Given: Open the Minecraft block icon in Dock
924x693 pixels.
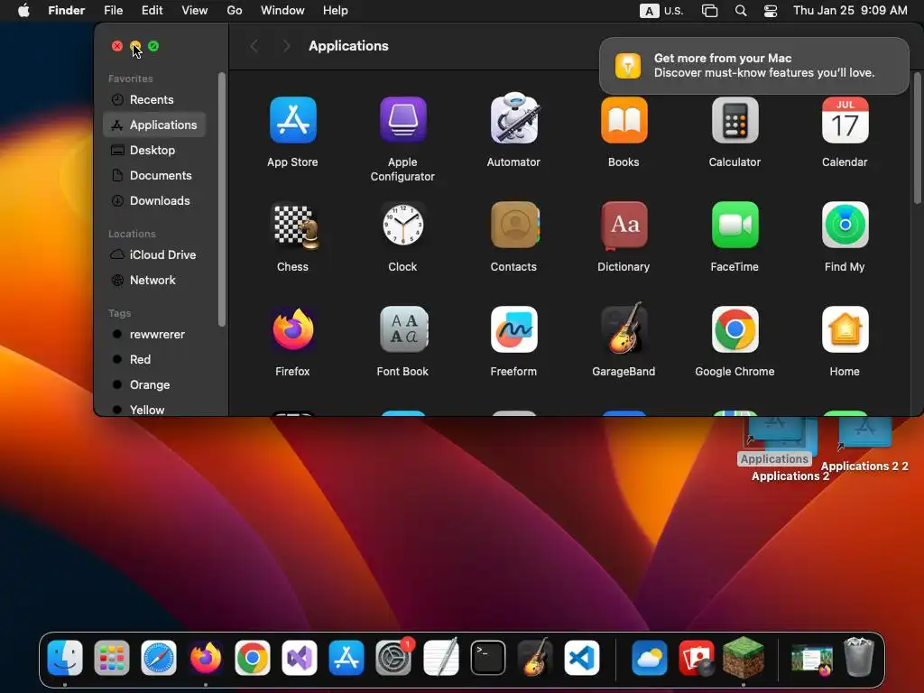Looking at the screenshot, I should (x=744, y=658).
